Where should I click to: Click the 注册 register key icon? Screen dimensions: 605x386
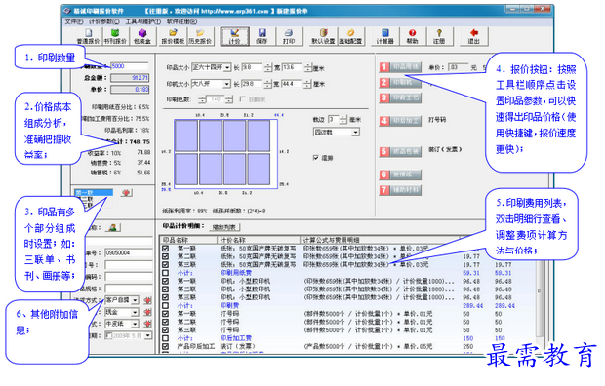(439, 36)
